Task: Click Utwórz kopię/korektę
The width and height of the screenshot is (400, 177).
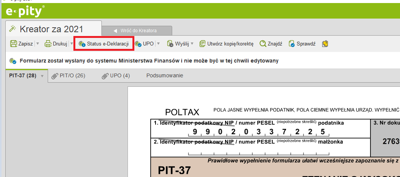Action: pos(227,44)
